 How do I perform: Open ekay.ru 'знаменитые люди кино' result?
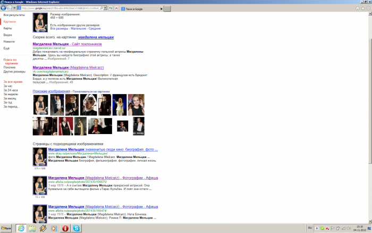[103, 149]
